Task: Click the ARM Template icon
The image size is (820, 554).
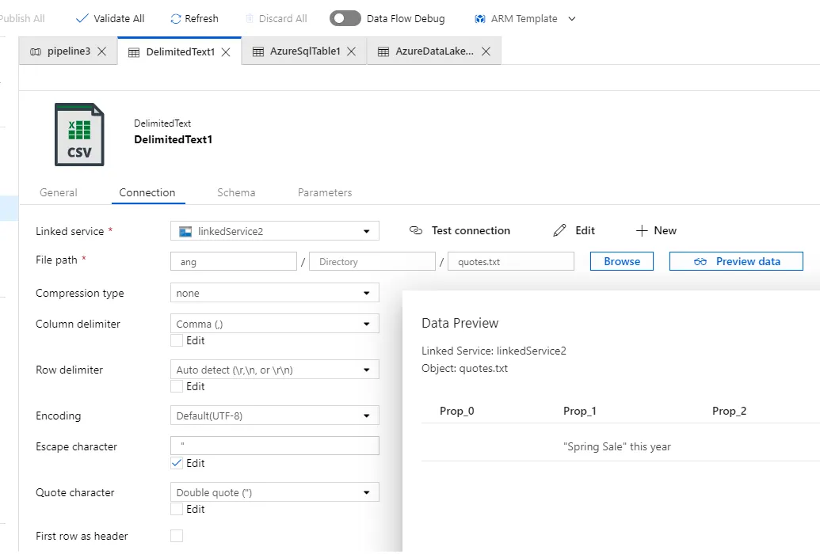Action: (x=480, y=18)
